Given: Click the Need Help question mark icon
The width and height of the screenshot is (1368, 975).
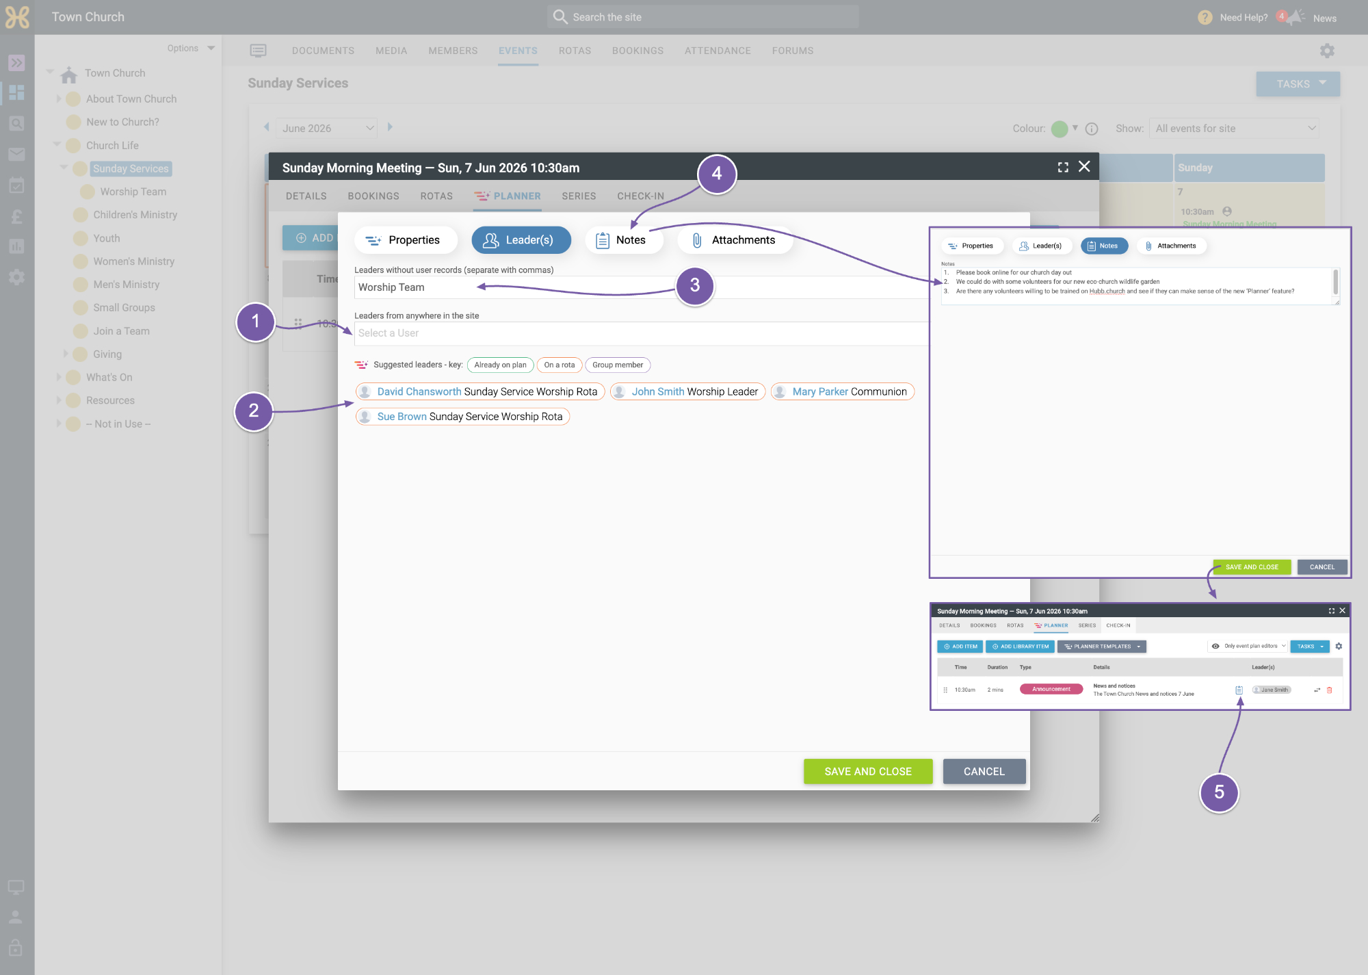Looking at the screenshot, I should pyautogui.click(x=1205, y=18).
